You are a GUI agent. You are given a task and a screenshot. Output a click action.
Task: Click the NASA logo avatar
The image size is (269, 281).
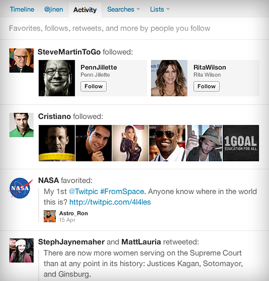(21, 188)
